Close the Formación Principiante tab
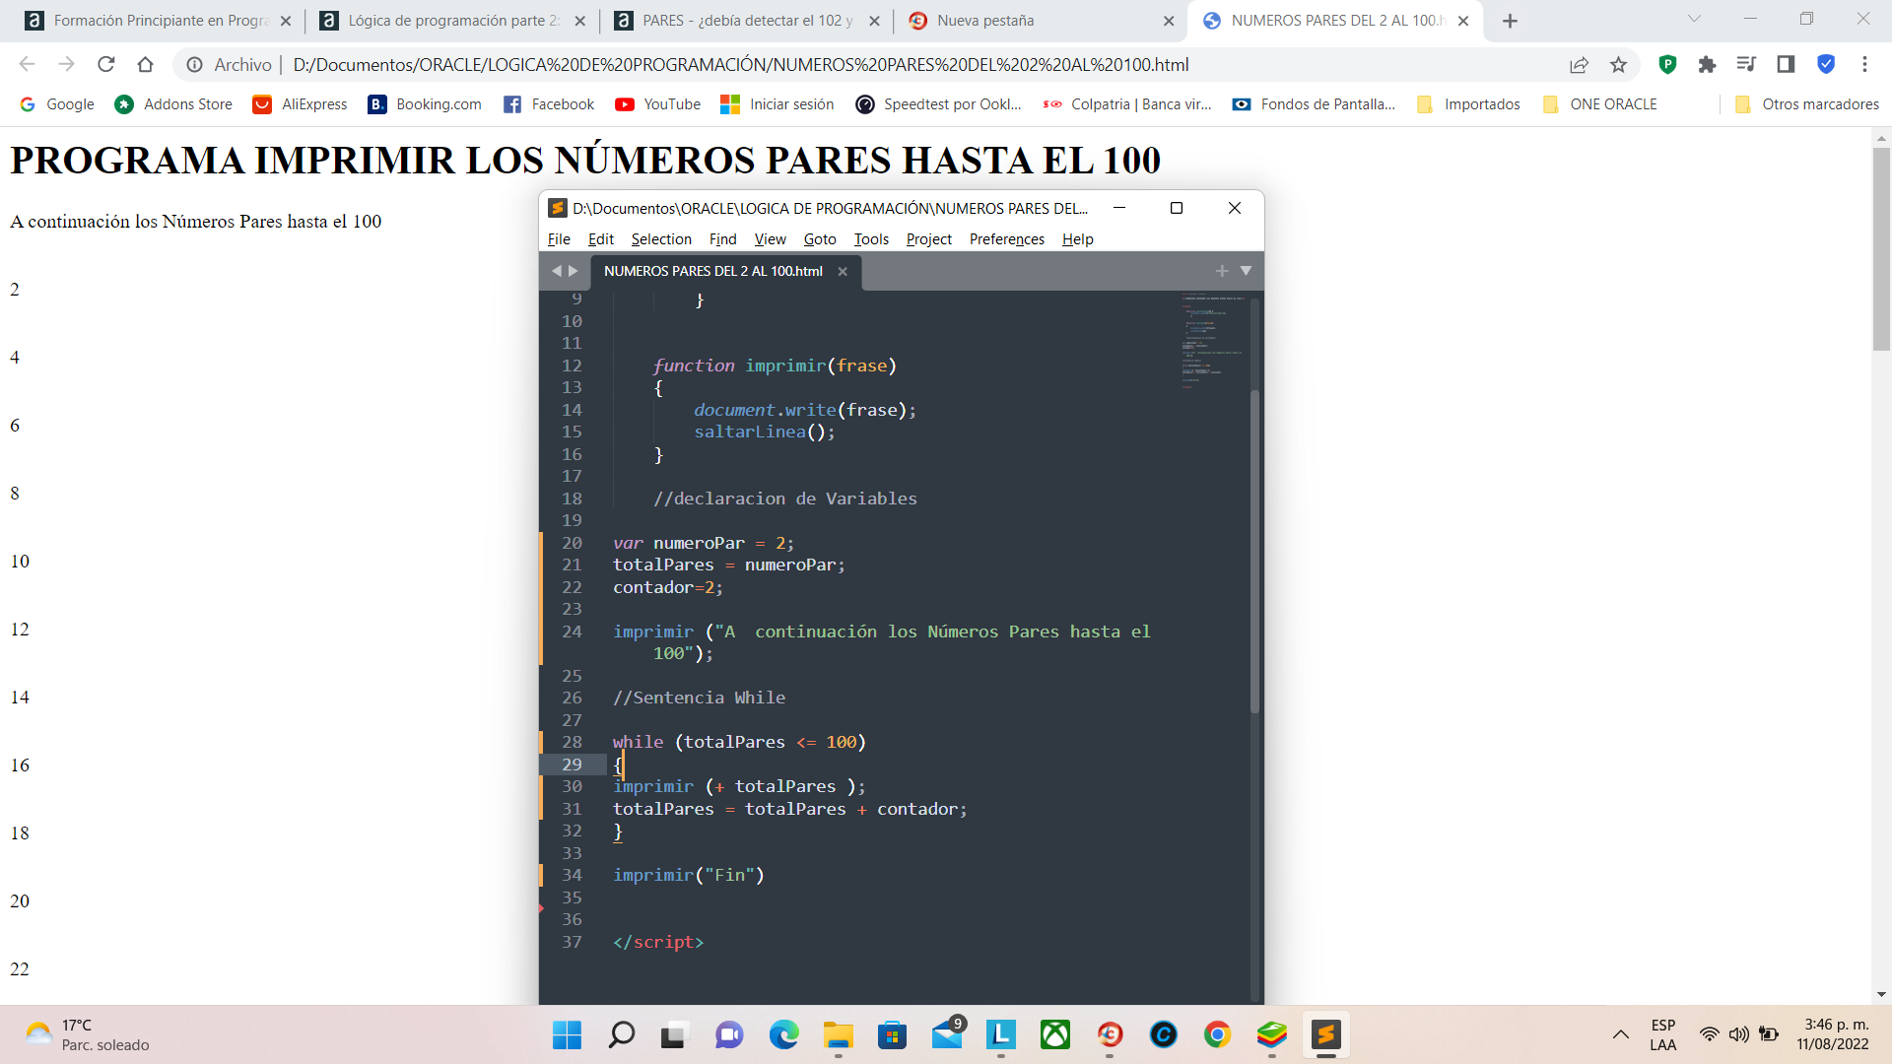The image size is (1892, 1064). 286,21
